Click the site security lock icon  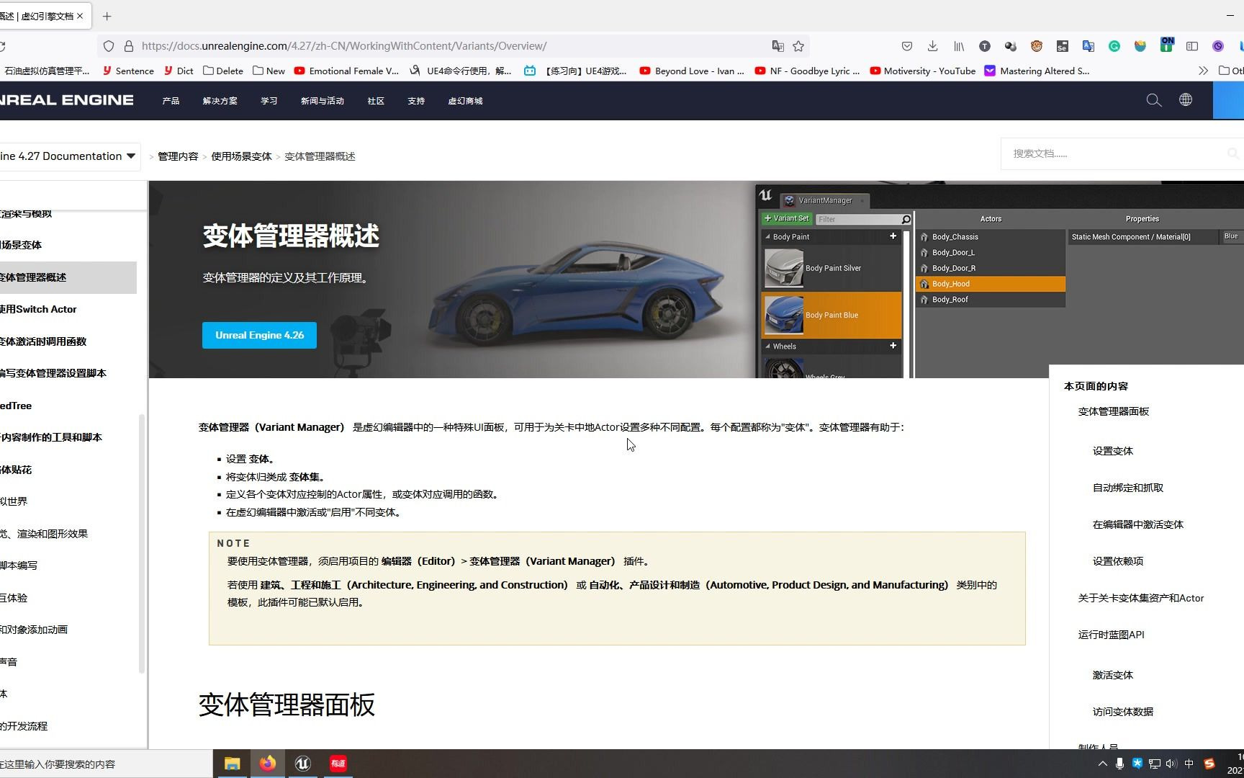click(x=129, y=46)
